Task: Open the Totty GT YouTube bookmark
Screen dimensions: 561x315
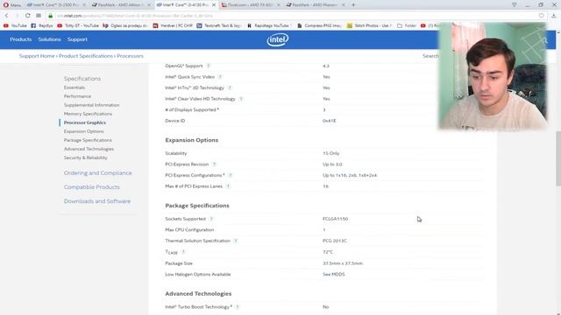Action: pos(78,25)
